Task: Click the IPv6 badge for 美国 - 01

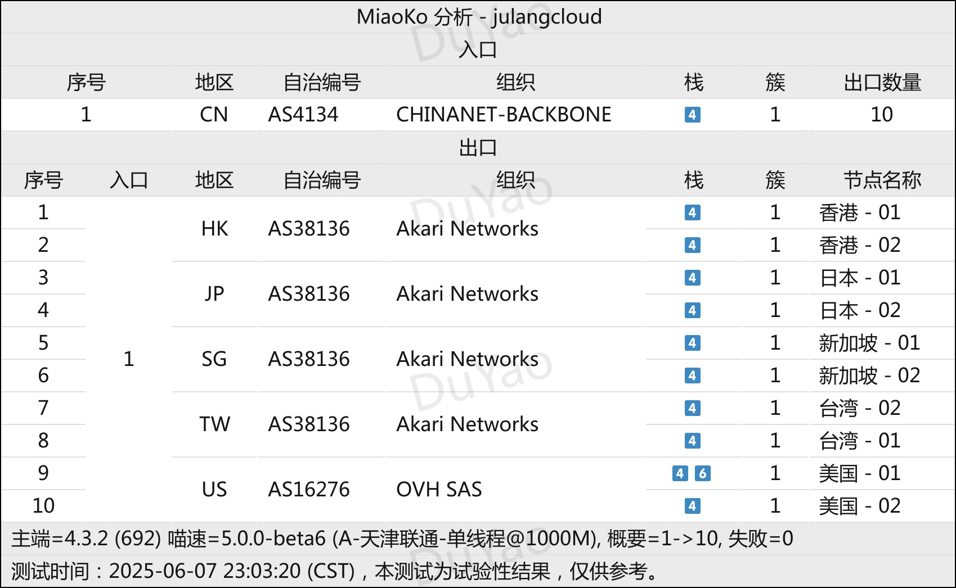Action: pos(703,473)
